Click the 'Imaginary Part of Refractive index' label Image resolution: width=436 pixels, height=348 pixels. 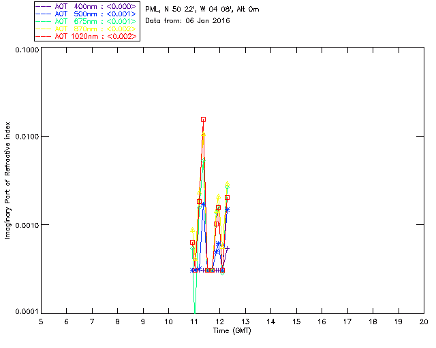coord(7,180)
